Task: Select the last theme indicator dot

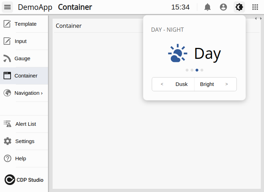Action: (x=202, y=70)
